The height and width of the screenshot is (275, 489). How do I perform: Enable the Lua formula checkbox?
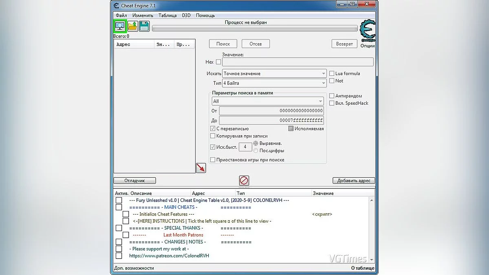[x=333, y=73]
